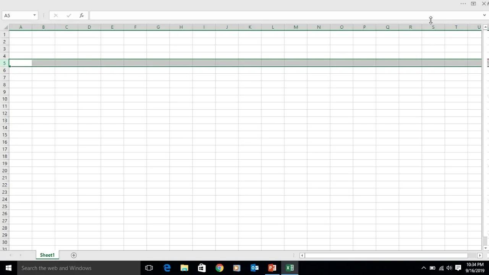Launch Google Chrome from the taskbar

219,268
